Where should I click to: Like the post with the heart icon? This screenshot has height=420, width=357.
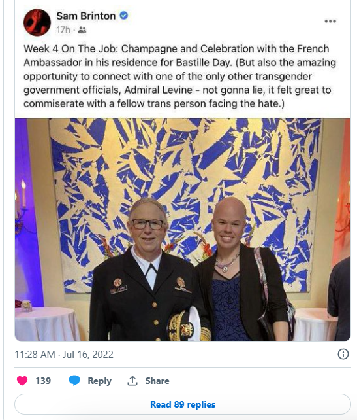click(22, 381)
